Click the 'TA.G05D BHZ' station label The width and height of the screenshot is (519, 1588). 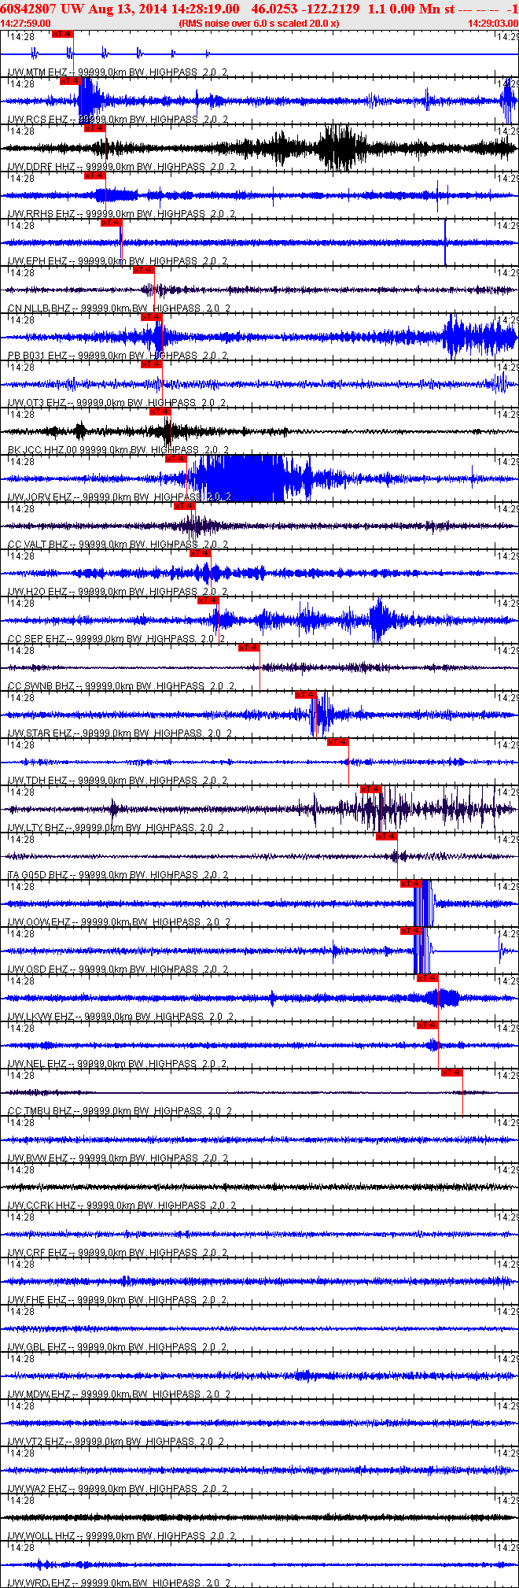tap(38, 874)
